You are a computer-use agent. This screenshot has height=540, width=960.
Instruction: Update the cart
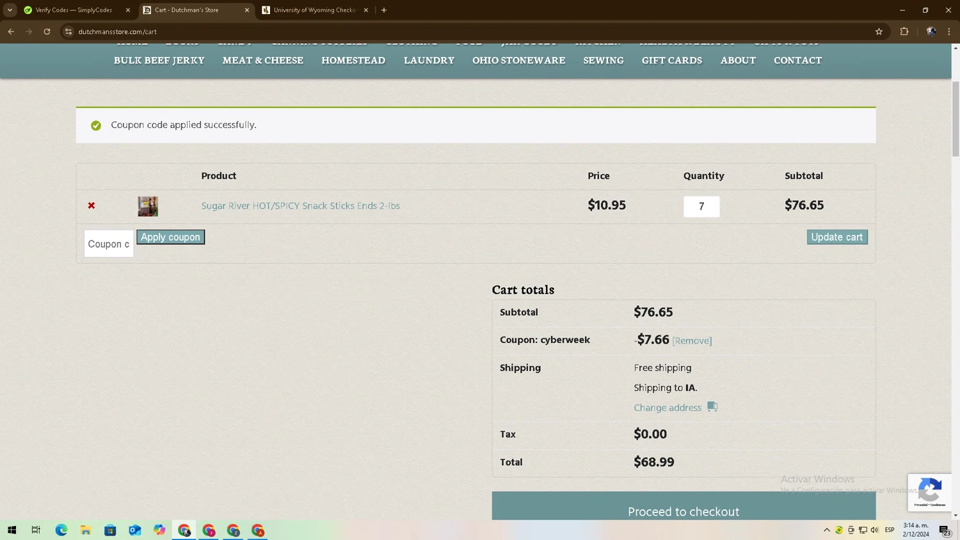click(x=837, y=237)
